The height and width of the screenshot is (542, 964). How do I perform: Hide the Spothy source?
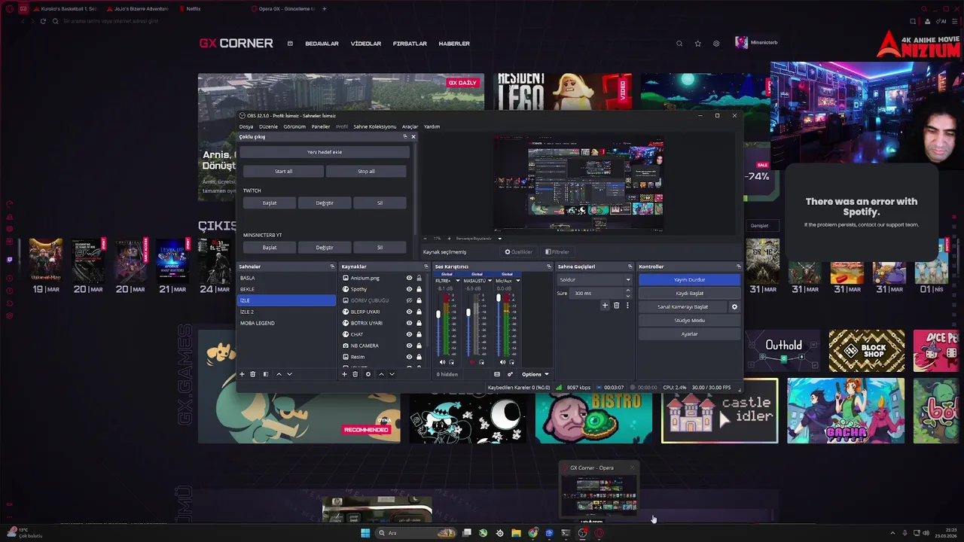pyautogui.click(x=409, y=289)
